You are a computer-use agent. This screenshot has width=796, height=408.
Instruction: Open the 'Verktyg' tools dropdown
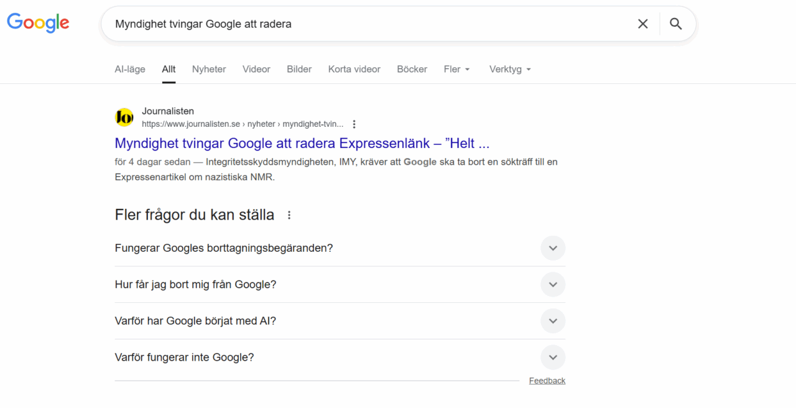pos(510,69)
